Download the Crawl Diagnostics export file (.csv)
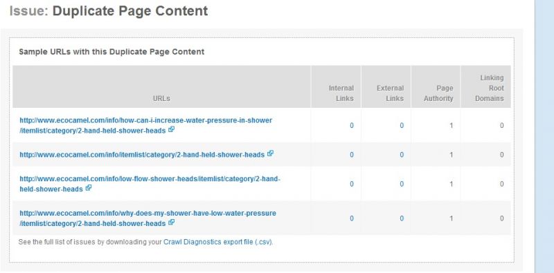The image size is (554, 273). [217, 243]
